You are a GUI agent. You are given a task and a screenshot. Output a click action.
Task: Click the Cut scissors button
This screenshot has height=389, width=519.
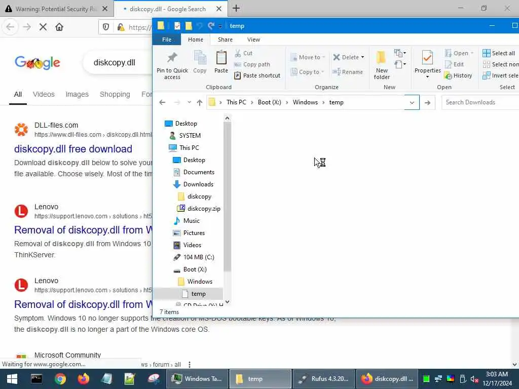click(243, 53)
